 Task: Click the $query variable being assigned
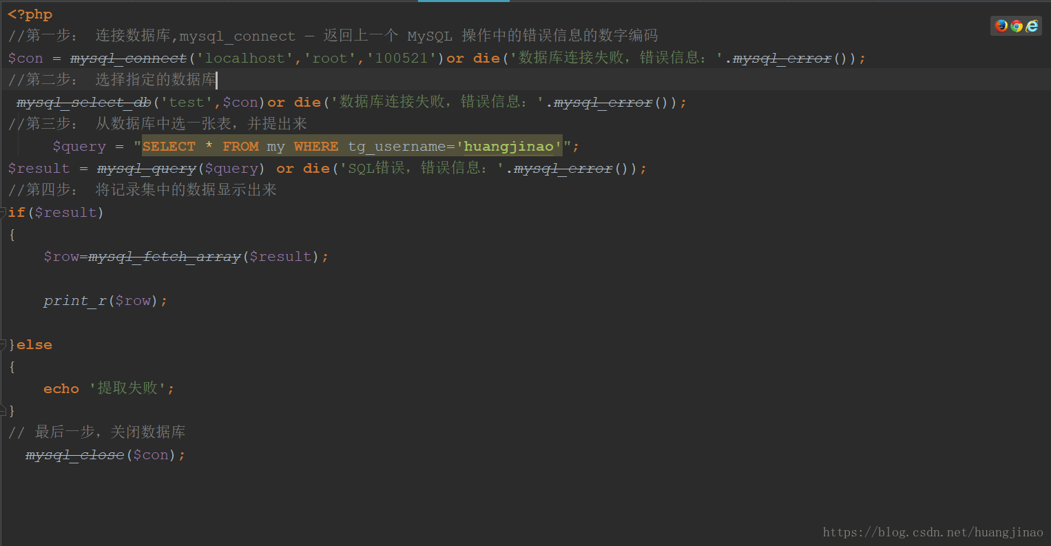(x=79, y=147)
